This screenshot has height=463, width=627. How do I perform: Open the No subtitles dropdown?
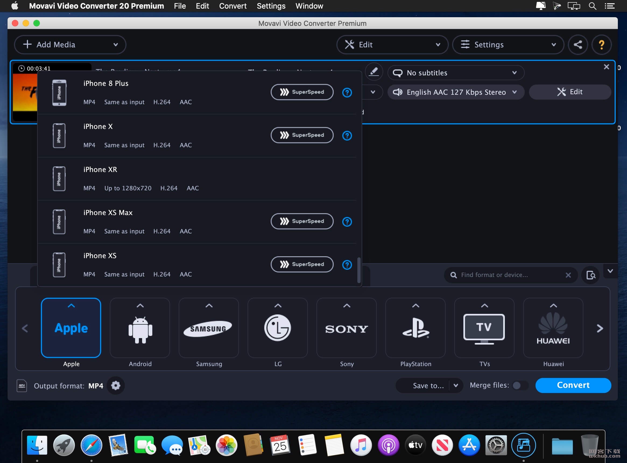tap(456, 73)
